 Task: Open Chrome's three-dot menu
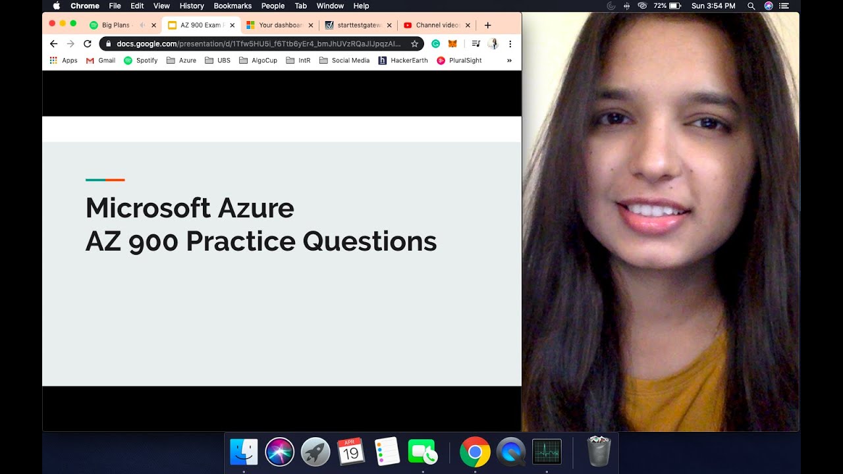point(510,44)
